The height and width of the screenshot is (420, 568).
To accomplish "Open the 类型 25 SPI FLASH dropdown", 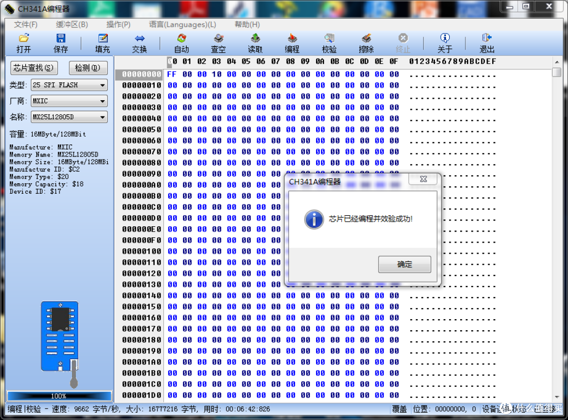I will point(69,85).
